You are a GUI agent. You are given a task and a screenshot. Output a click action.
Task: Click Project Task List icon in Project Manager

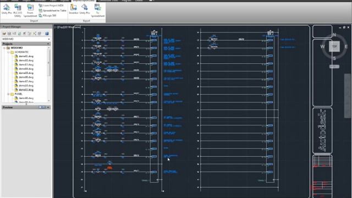coord(24,34)
